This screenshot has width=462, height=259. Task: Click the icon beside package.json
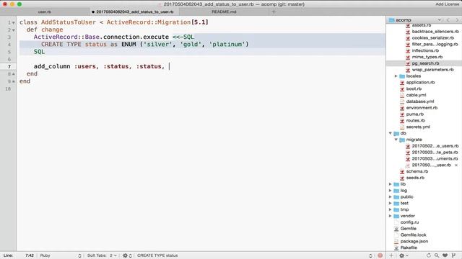[x=396, y=242]
